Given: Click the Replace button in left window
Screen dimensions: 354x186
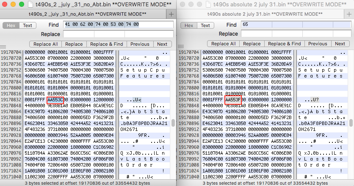Looking at the screenshot, I should click(x=74, y=44).
